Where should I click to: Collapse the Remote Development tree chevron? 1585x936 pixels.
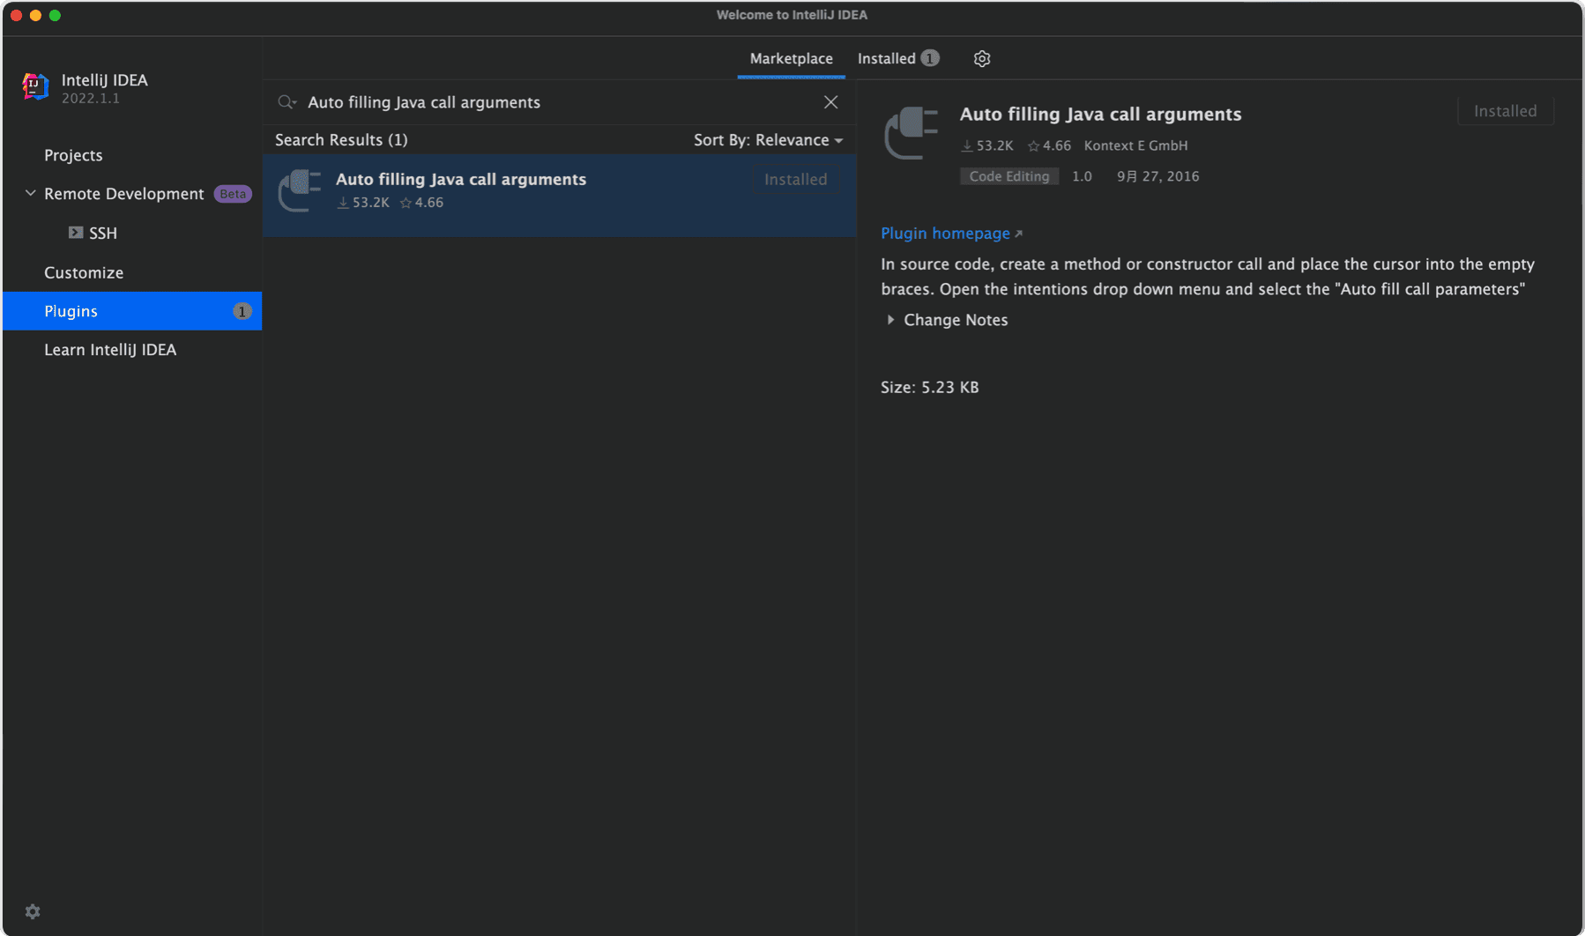[30, 193]
